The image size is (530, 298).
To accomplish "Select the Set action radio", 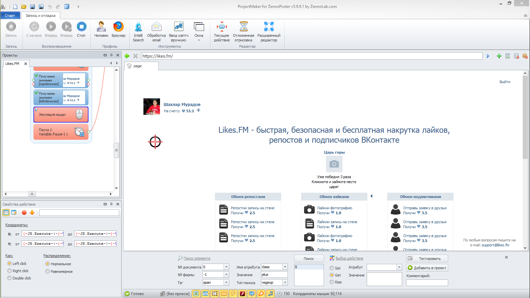I will pos(335,268).
